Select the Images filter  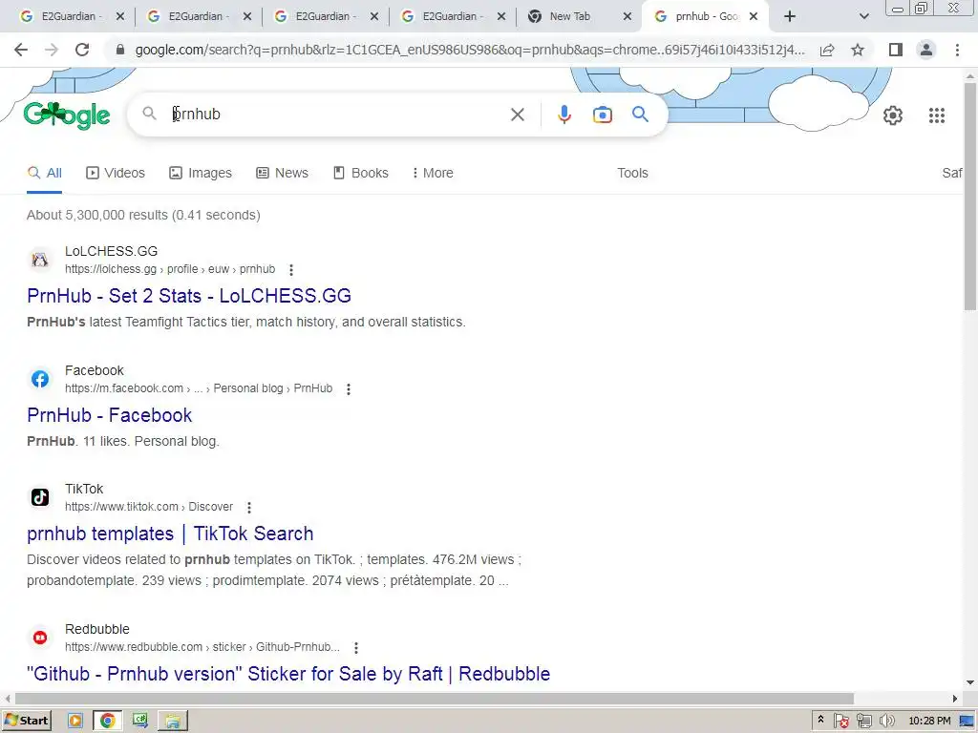point(201,174)
